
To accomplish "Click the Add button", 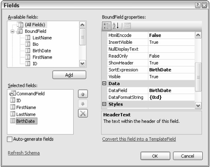I will (69, 75).
